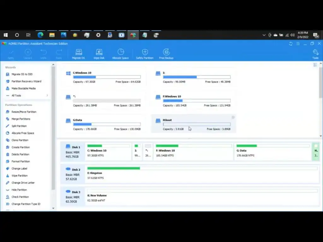Click the volume icon in system tray
The width and height of the screenshot is (323, 242).
292,35
